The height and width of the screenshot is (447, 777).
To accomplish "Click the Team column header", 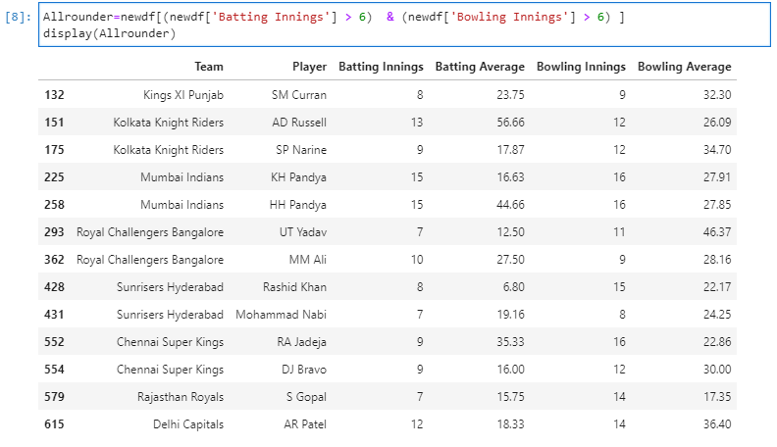I will (209, 67).
